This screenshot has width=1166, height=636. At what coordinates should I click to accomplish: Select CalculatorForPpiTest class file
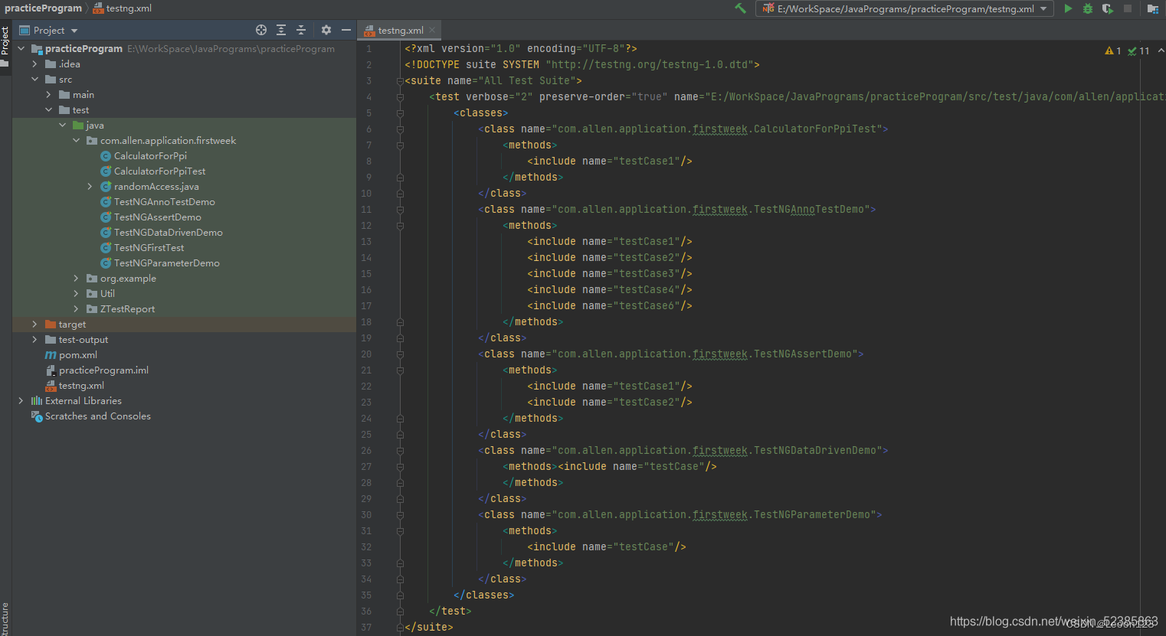click(159, 171)
